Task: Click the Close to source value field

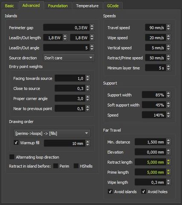Action: click(70, 88)
